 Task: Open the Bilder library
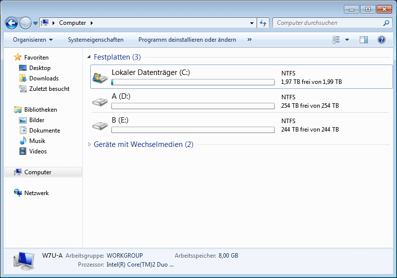[x=37, y=120]
